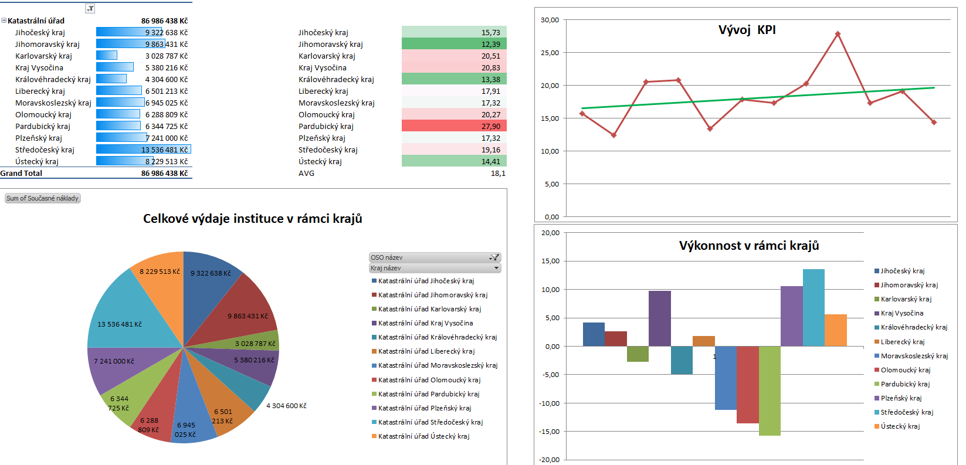The height and width of the screenshot is (465, 966).
Task: Select Karlovarský kraj entry in the bar chart legend
Action: pos(906,299)
